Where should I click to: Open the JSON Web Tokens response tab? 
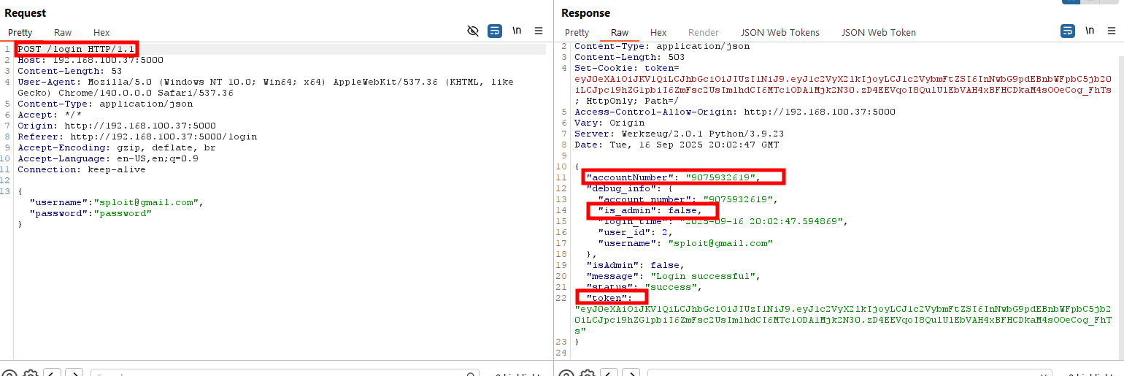(780, 32)
